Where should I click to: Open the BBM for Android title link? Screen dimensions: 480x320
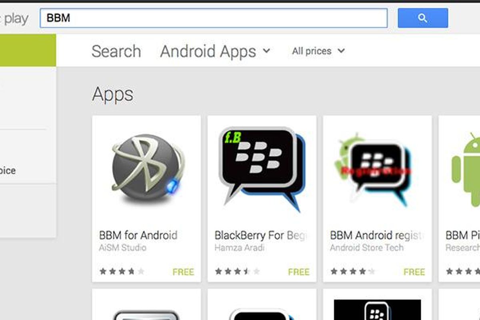tap(138, 235)
